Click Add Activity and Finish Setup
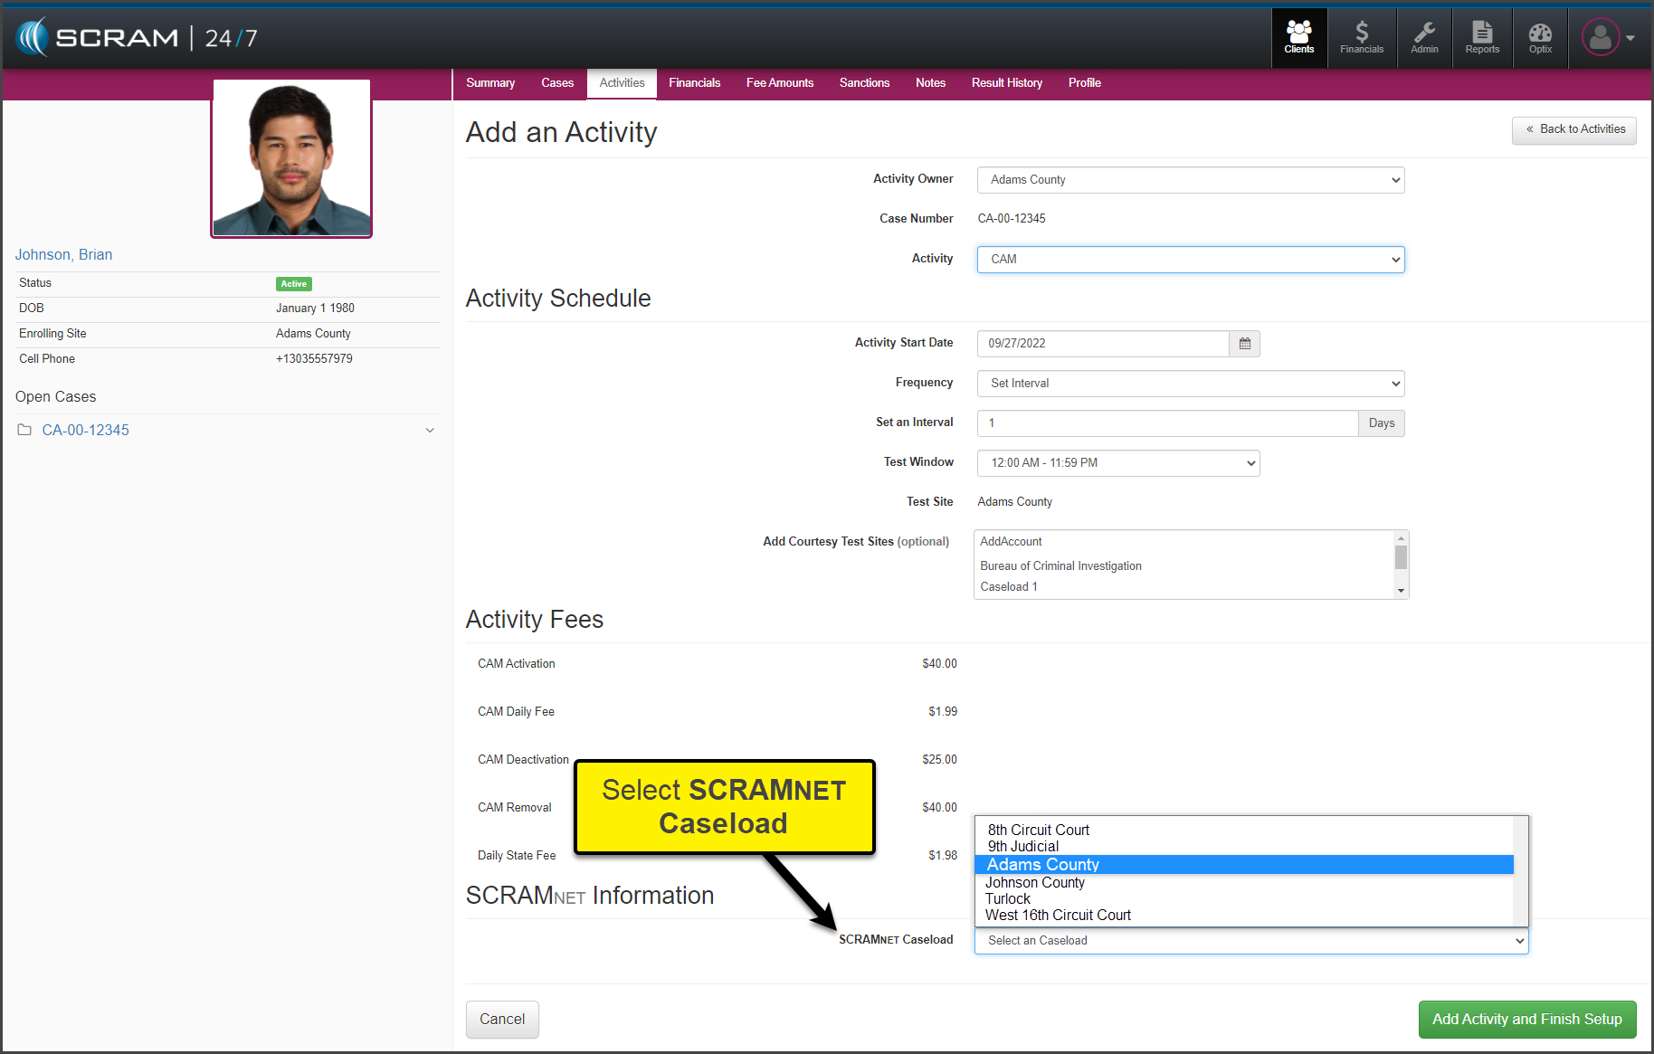Viewport: 1654px width, 1054px height. click(1526, 1020)
